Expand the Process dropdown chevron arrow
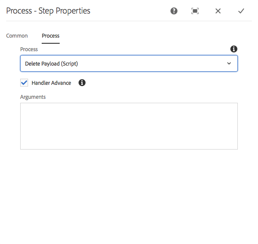258x244 pixels. [x=229, y=63]
